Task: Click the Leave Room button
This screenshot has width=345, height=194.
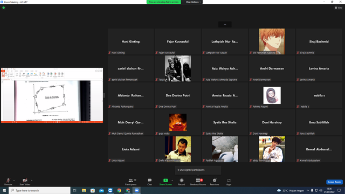Action: (334, 182)
